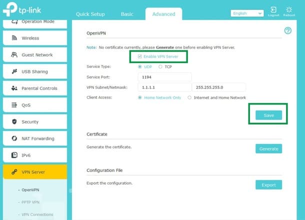This screenshot has height=220, width=305.
Task: Click the tp-link logo
Action: pos(22,9)
